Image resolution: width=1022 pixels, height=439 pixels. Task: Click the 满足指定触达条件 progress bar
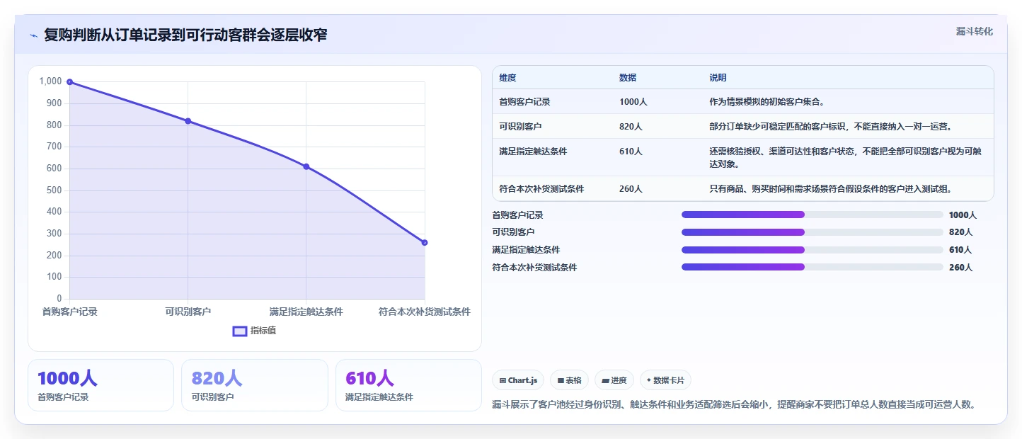[x=812, y=250]
